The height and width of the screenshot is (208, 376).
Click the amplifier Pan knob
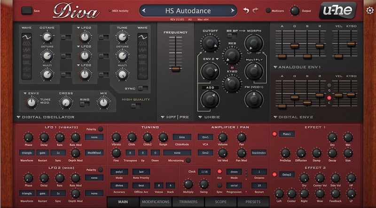pyautogui.click(x=242, y=137)
